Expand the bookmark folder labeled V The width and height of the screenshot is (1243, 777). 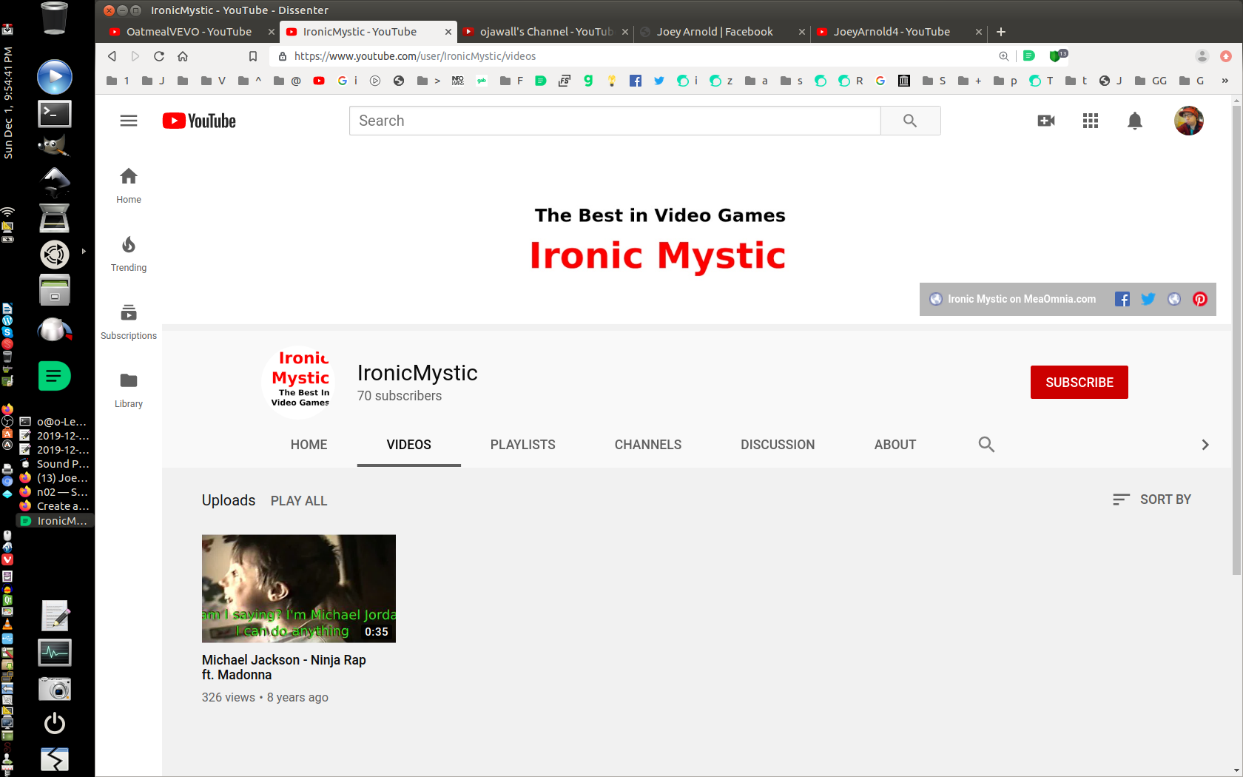[x=214, y=81]
